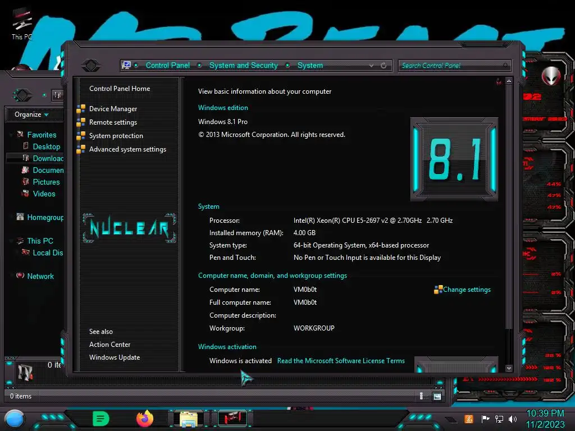Select This PC in Explorer tree
This screenshot has height=431, width=575.
40,241
